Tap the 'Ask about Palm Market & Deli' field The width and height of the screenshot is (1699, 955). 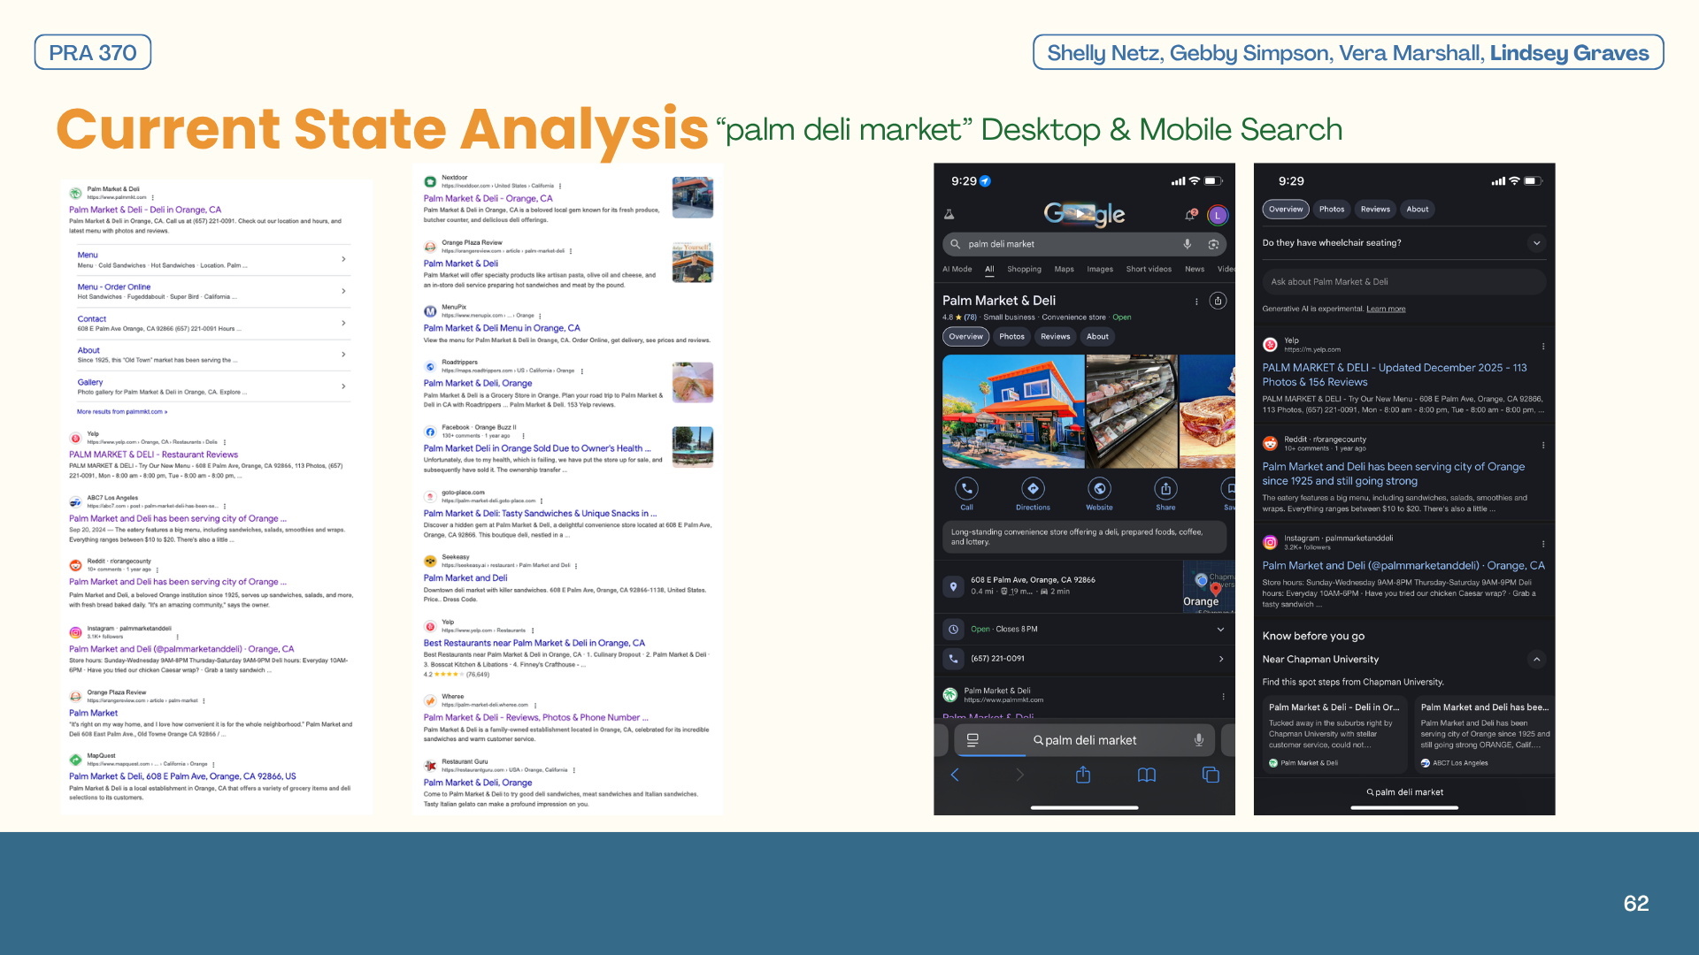pyautogui.click(x=1404, y=282)
